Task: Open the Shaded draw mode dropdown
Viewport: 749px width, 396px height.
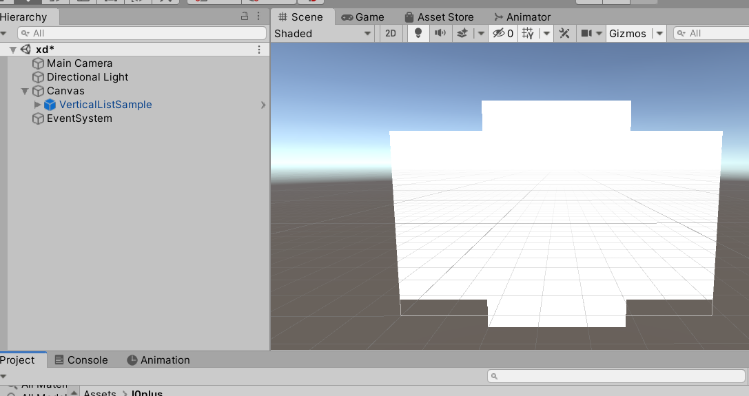Action: (322, 34)
